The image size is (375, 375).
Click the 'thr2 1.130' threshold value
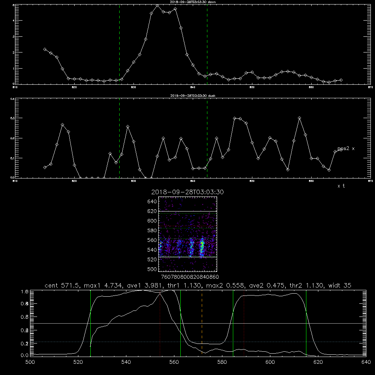point(307,285)
